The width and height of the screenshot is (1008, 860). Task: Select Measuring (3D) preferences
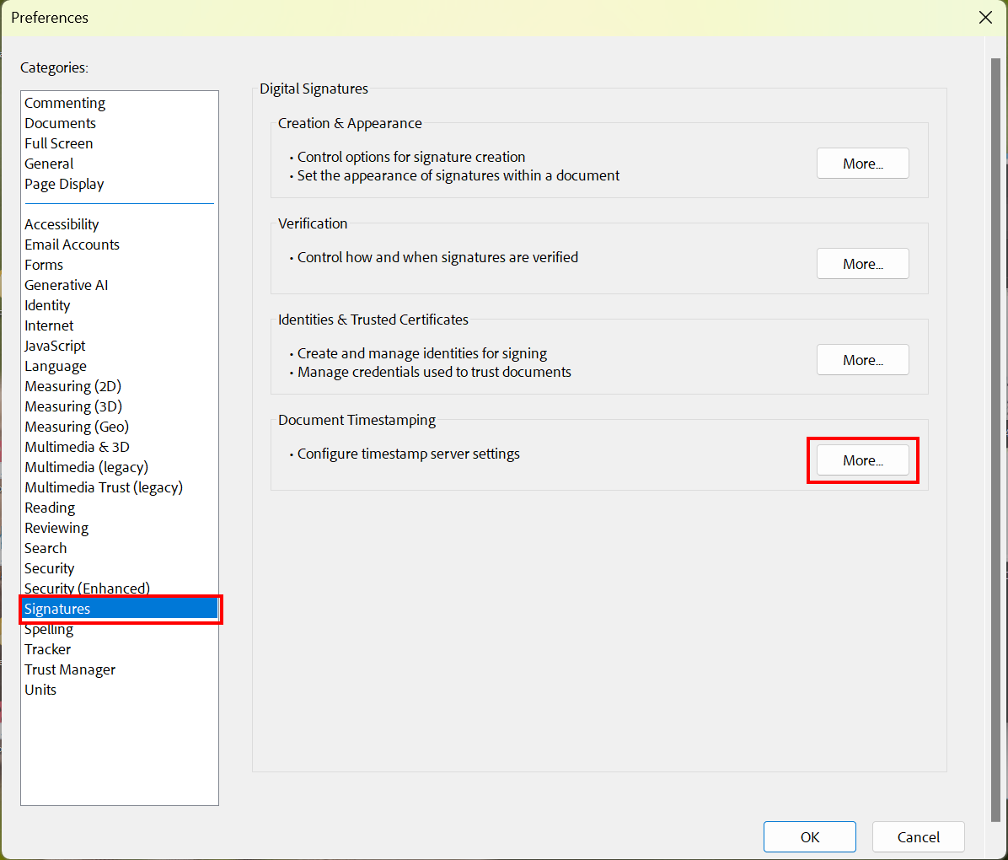(x=72, y=406)
